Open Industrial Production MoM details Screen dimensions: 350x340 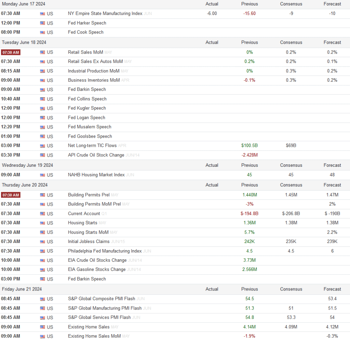point(94,71)
